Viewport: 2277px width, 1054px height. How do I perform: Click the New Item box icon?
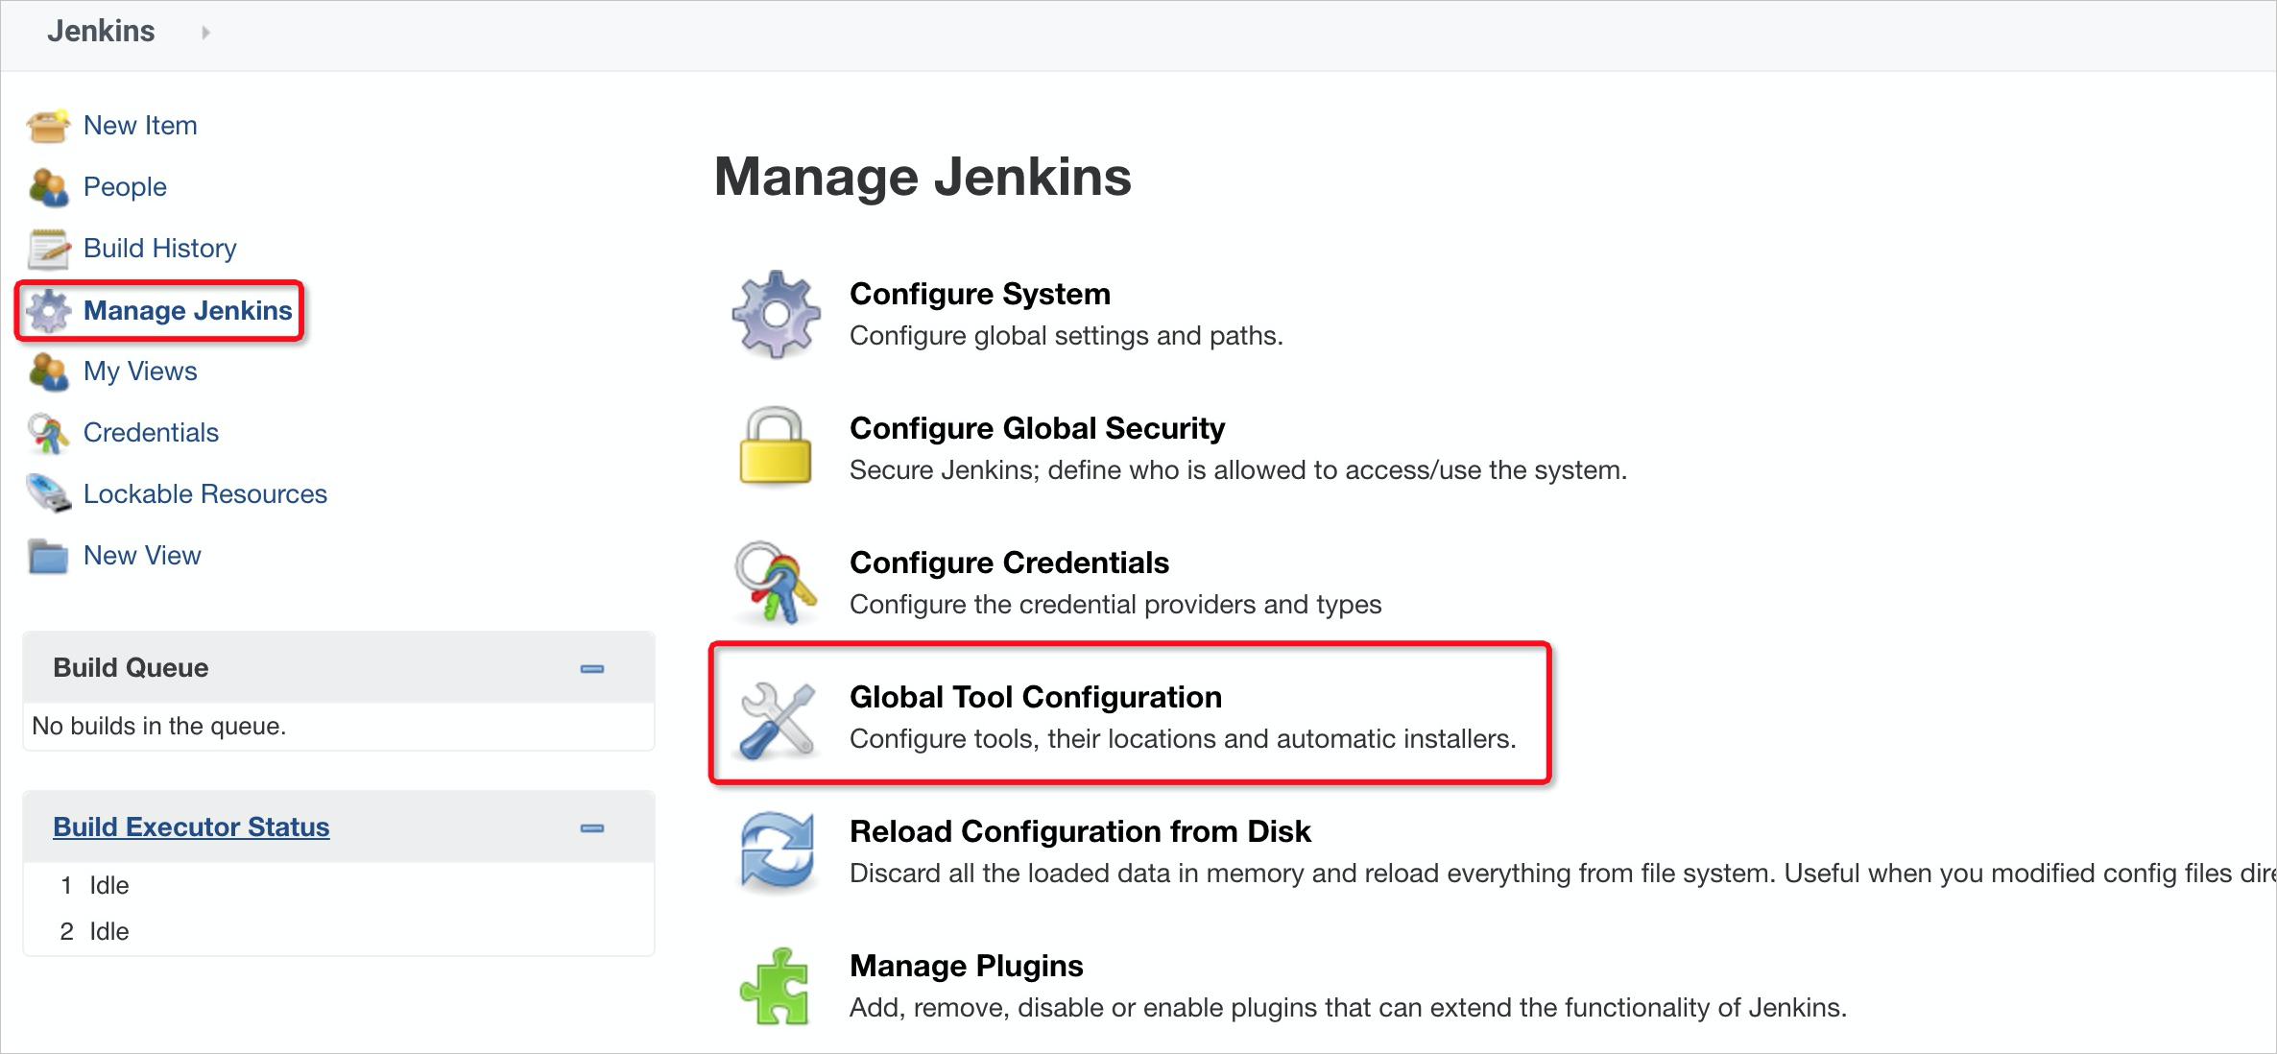pyautogui.click(x=48, y=126)
